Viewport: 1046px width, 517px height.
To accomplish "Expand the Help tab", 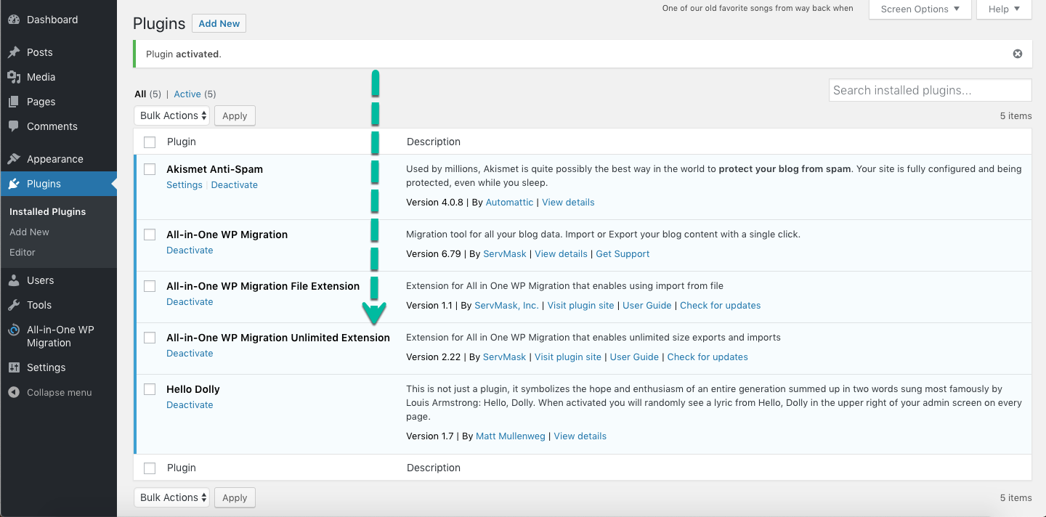I will (x=1005, y=9).
